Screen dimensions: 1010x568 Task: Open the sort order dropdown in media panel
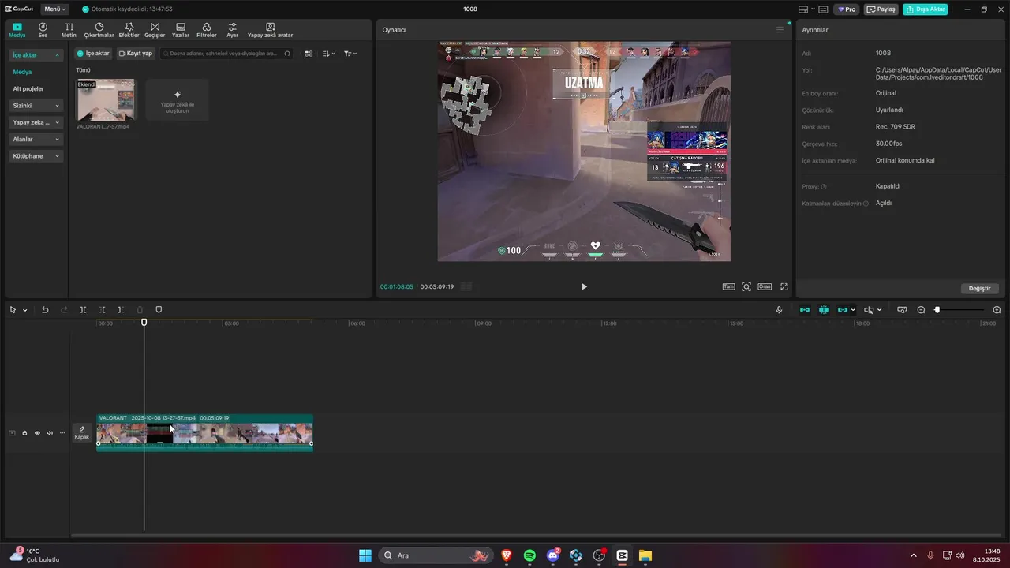point(329,54)
